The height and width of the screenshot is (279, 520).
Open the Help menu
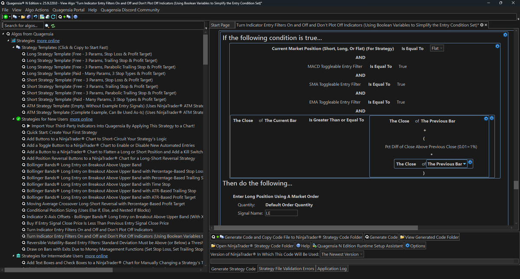point(92,10)
